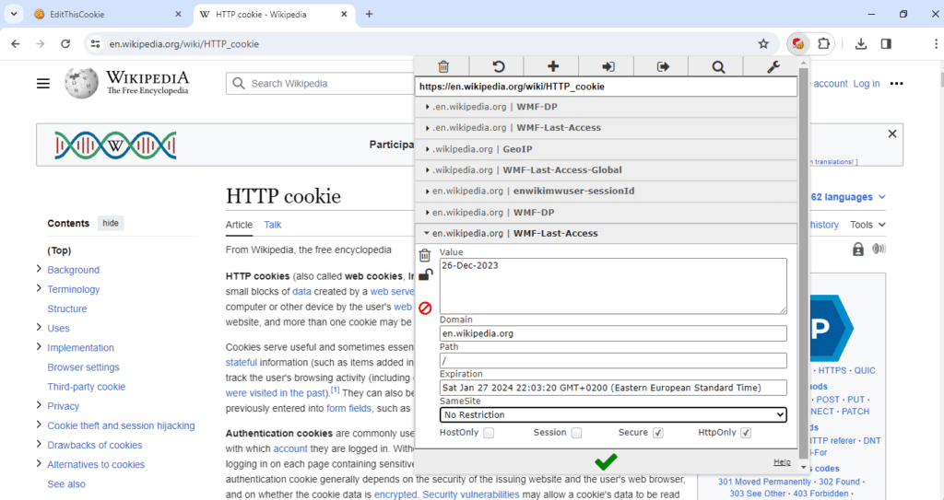Click the export cookies icon
This screenshot has width=944, height=500.
(662, 67)
